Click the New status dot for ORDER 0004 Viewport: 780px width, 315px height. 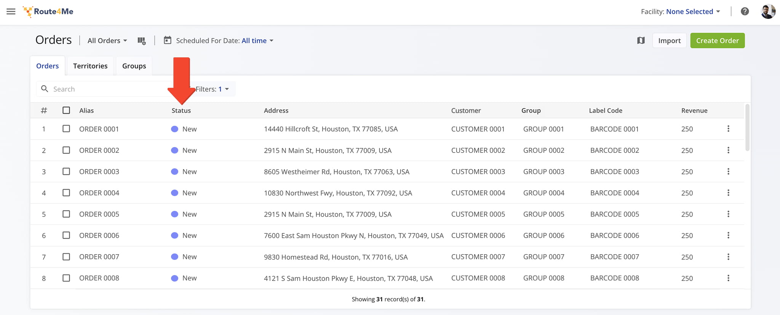pos(174,193)
